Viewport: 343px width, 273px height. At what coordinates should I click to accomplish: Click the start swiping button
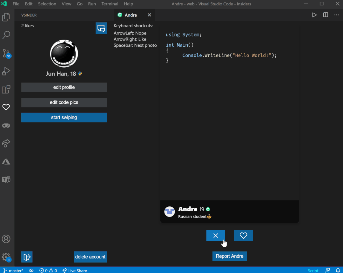click(64, 118)
